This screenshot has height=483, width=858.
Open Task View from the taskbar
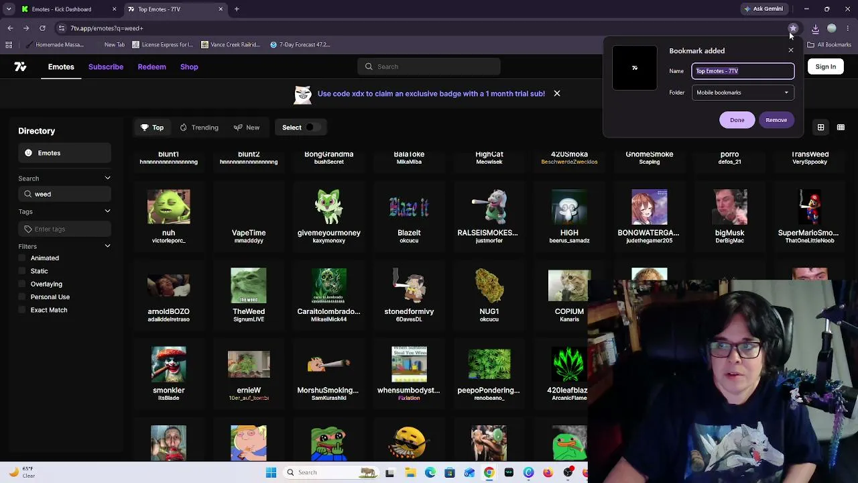pyautogui.click(x=390, y=472)
